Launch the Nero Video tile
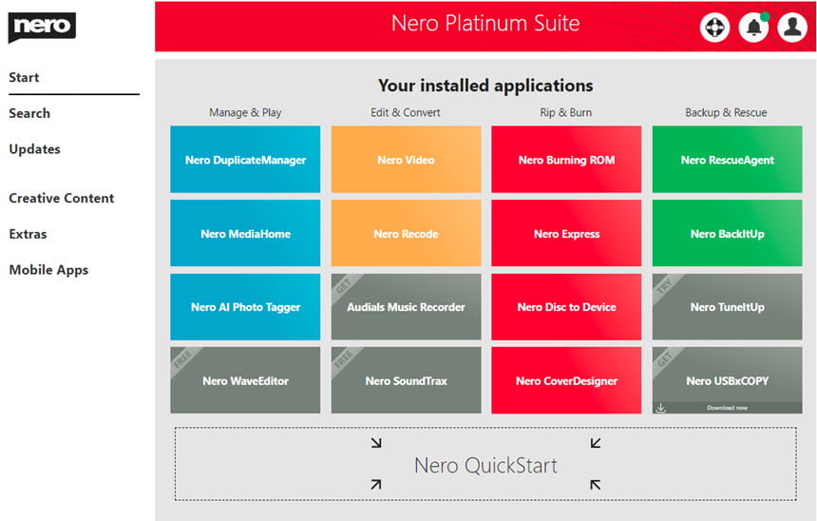The height and width of the screenshot is (521, 817). pyautogui.click(x=406, y=159)
